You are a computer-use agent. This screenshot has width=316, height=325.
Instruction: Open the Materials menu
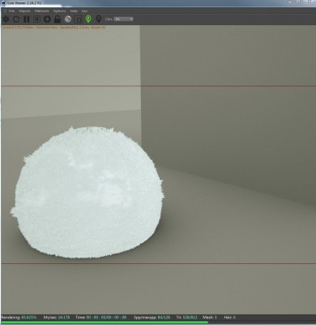point(41,11)
